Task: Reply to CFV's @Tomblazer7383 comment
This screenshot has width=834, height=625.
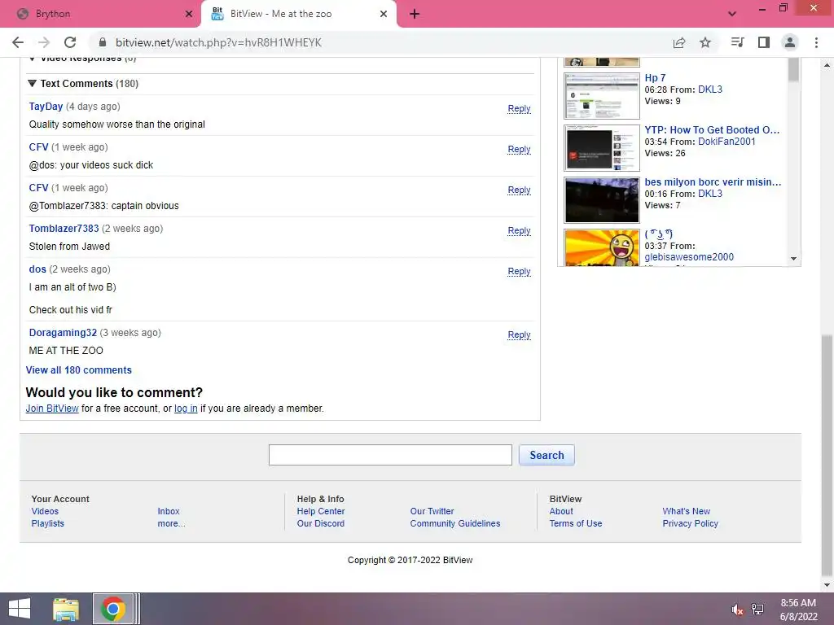Action: point(519,190)
